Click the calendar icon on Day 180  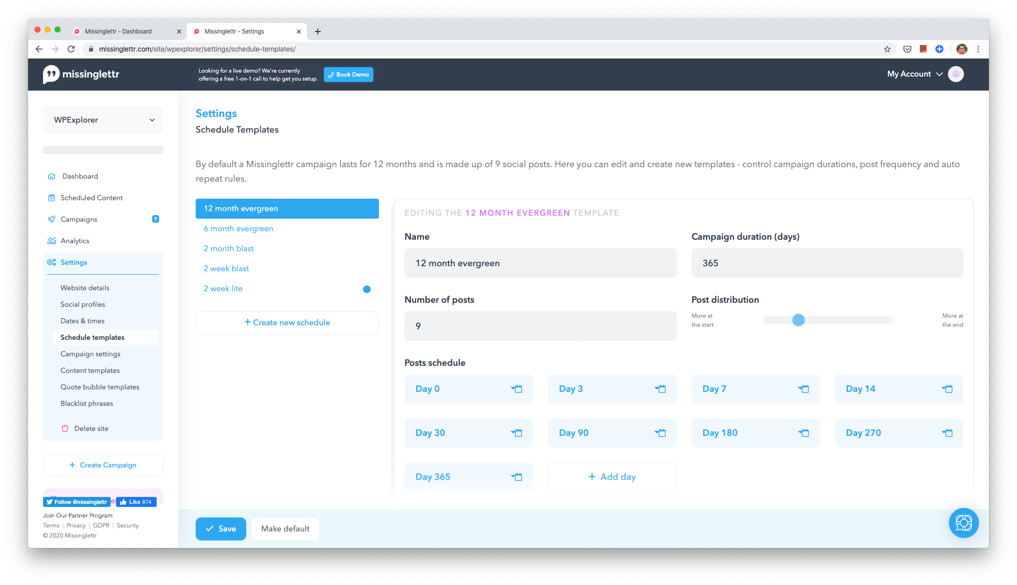pyautogui.click(x=804, y=433)
